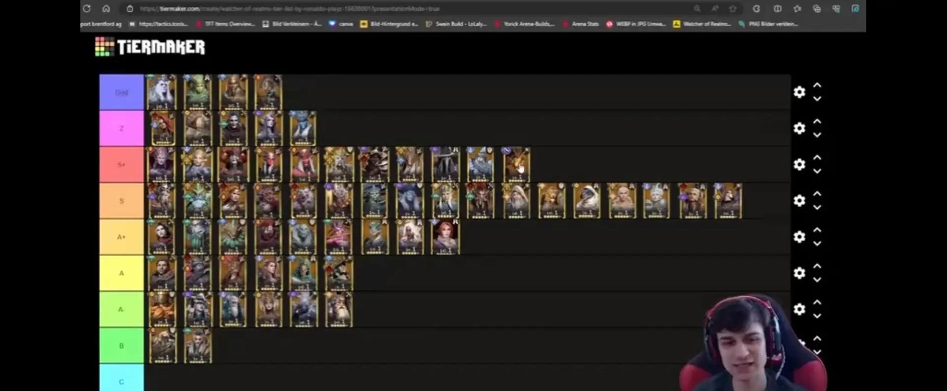Open 'Bild-Hintergrund' bookmark
This screenshot has height=391, width=947.
coord(390,24)
